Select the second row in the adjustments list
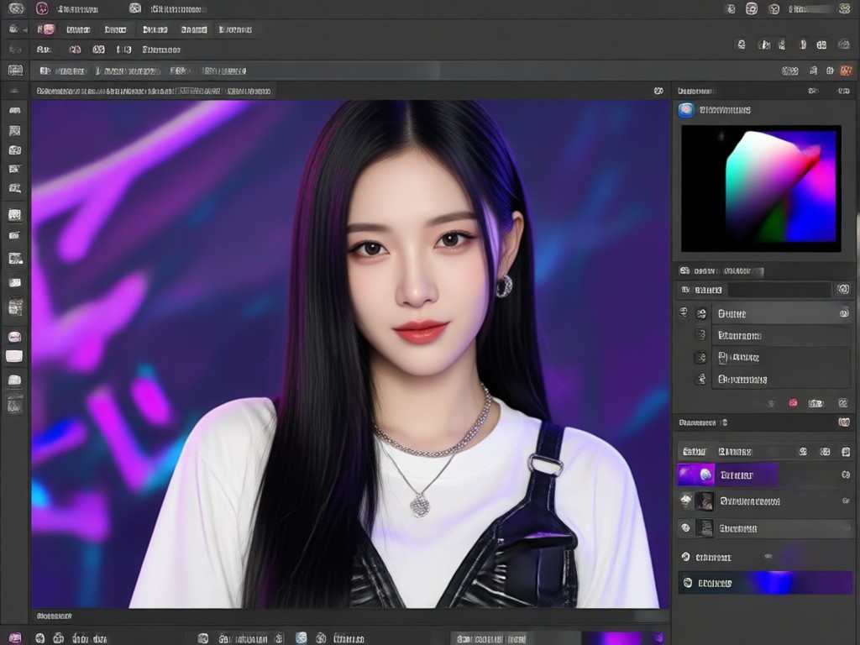 click(781, 336)
